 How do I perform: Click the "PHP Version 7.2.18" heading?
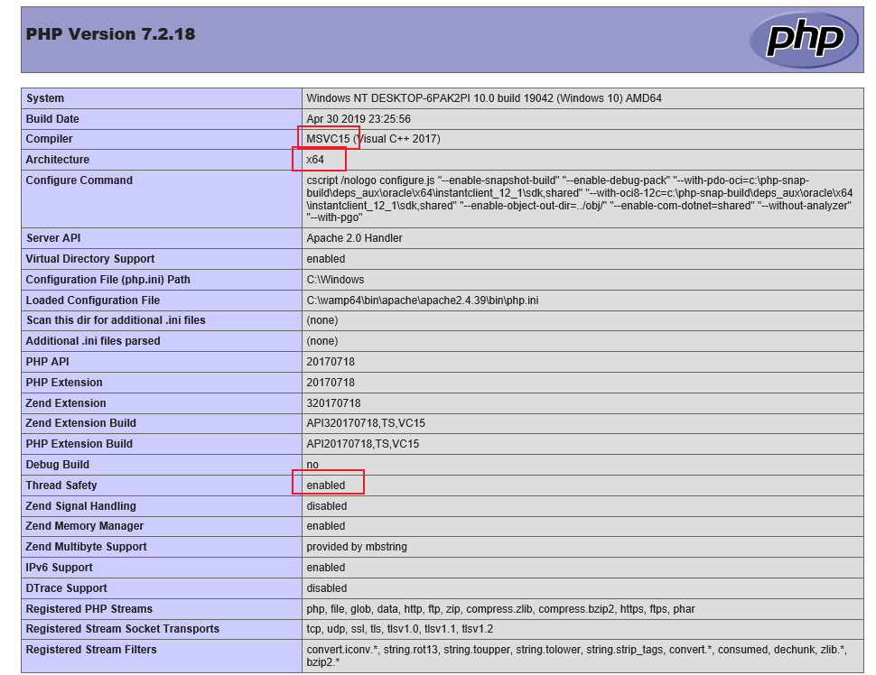point(110,34)
